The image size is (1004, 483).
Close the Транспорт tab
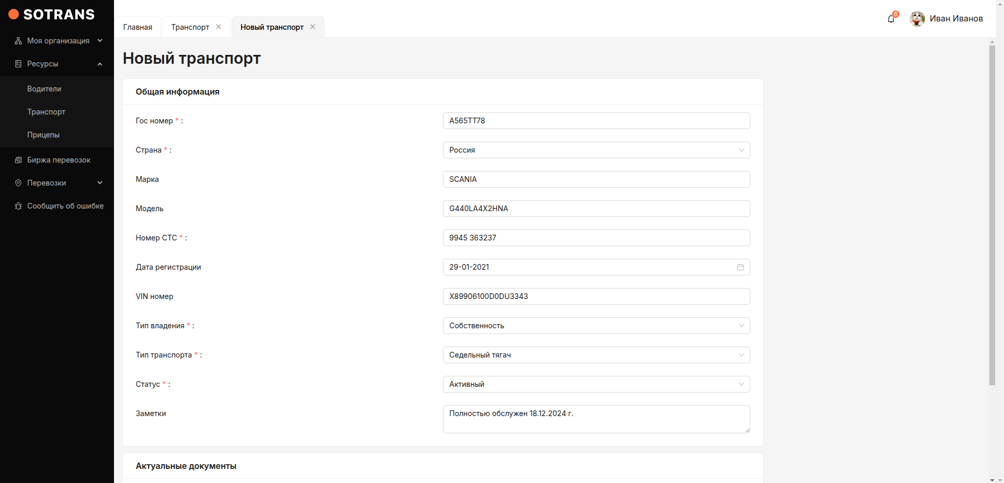click(x=219, y=27)
